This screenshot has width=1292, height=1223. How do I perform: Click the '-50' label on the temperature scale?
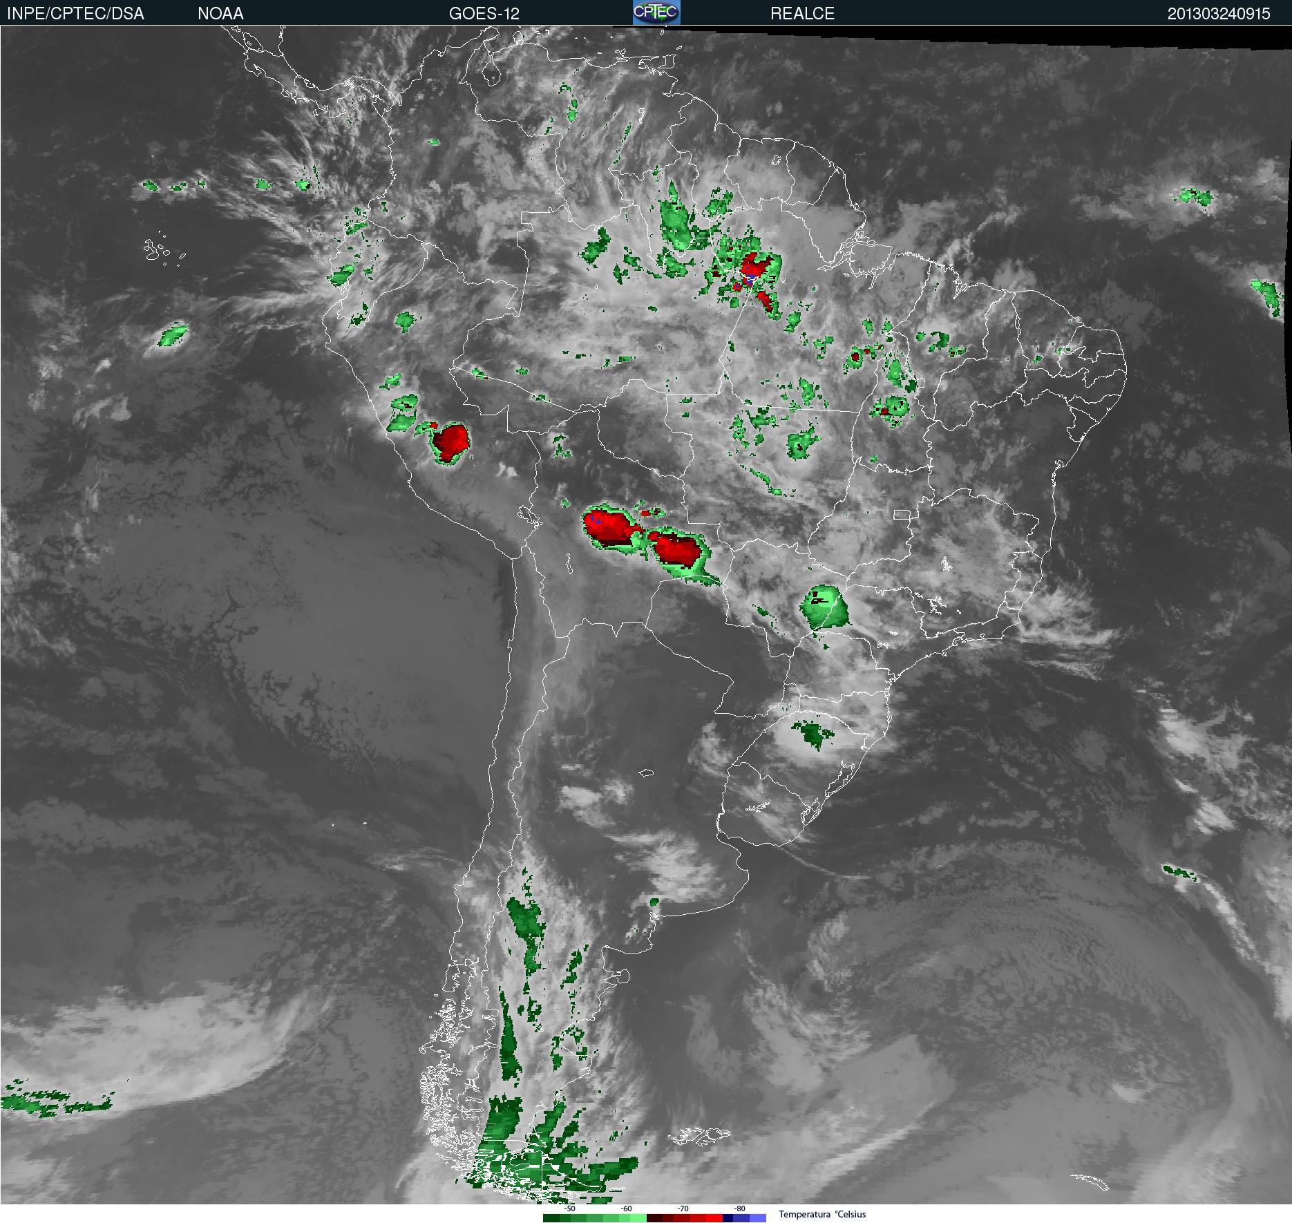tap(569, 1208)
